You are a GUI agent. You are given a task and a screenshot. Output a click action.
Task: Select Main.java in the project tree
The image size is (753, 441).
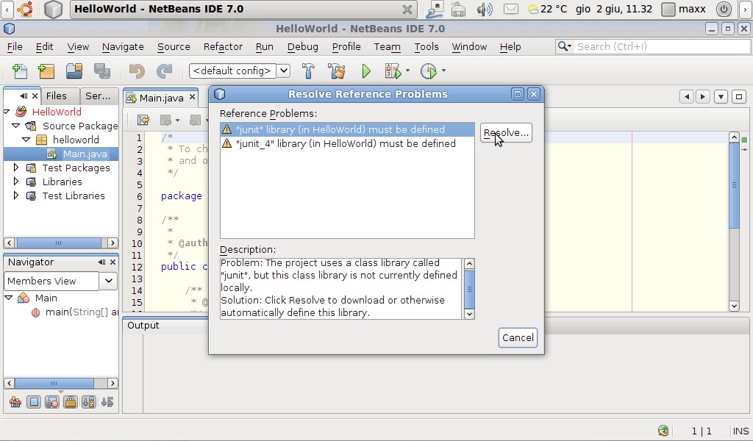[x=85, y=154]
